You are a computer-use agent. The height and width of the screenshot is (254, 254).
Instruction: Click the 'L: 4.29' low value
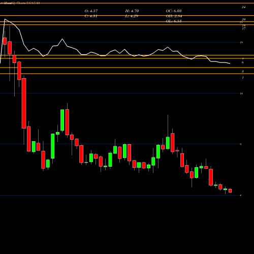click(132, 16)
